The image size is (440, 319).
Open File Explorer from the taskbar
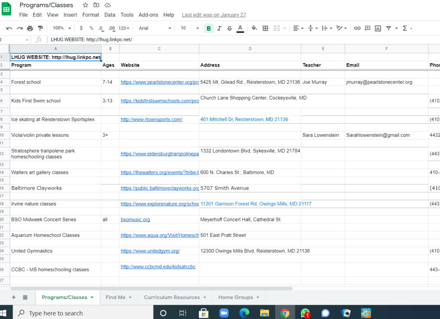coord(264,313)
